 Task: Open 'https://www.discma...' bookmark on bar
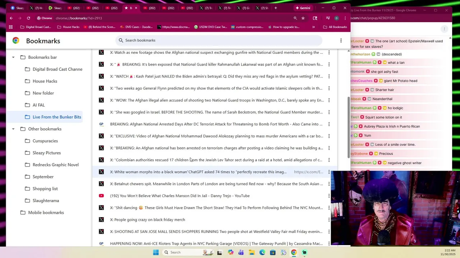[x=174, y=27]
